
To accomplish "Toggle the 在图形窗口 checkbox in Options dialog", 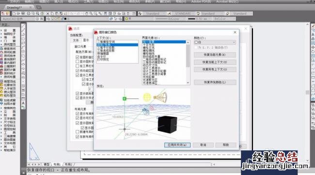I will [78, 57].
